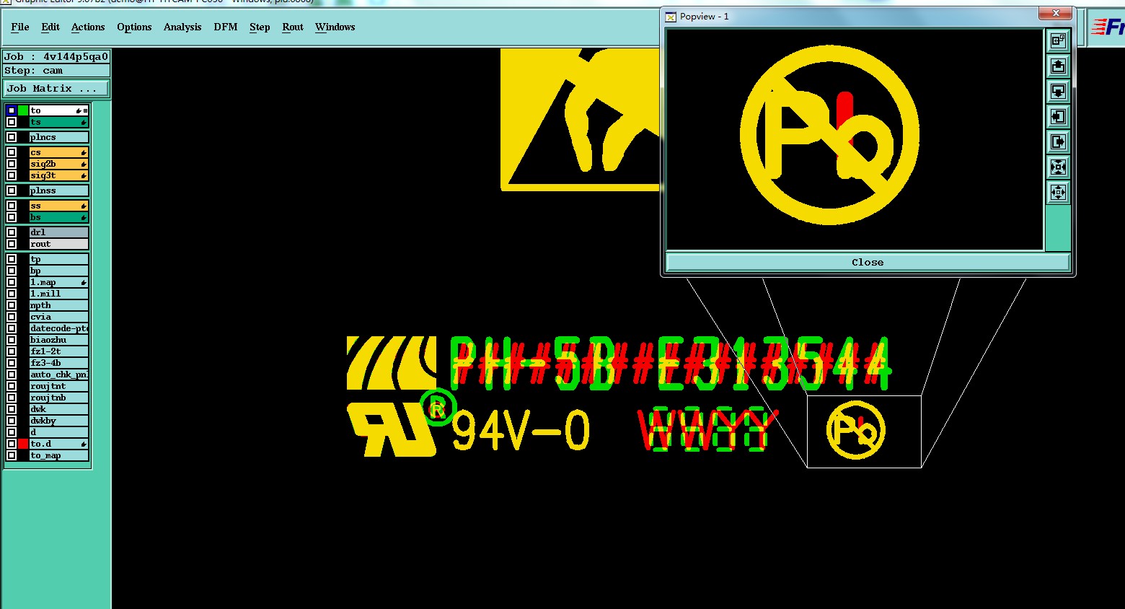The height and width of the screenshot is (609, 1125).
Task: Select the dwk layer name
Action: [x=58, y=409]
